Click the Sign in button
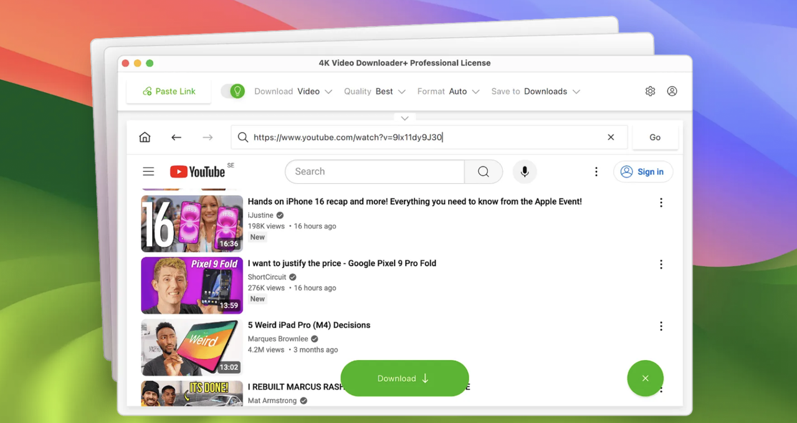Screen dimensions: 797x423 point(643,171)
